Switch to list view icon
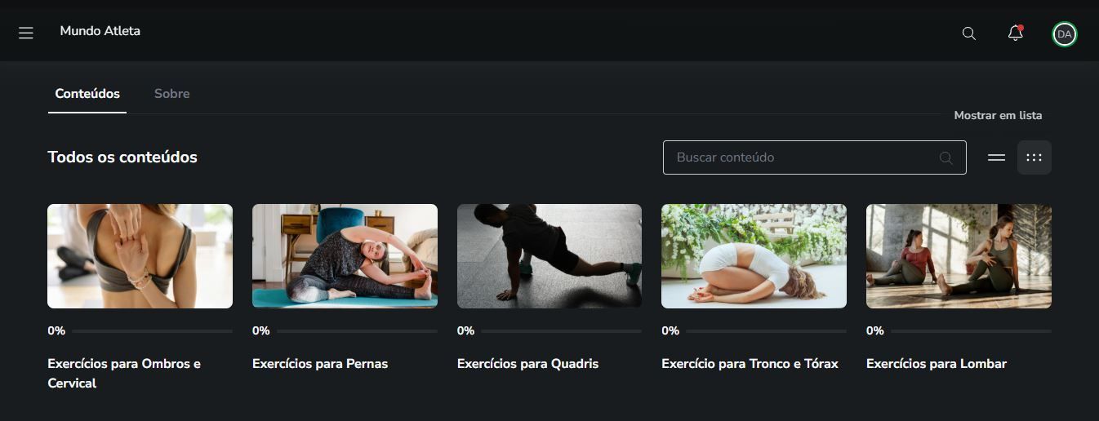This screenshot has height=421, width=1099. [996, 157]
